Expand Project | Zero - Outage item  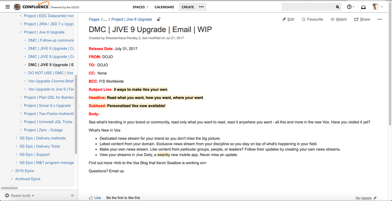pos(21,130)
